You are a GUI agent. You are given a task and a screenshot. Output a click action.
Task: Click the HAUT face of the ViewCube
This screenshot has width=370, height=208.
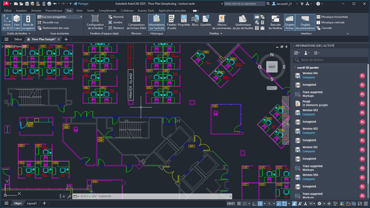click(272, 67)
